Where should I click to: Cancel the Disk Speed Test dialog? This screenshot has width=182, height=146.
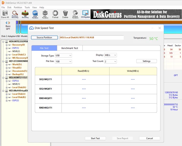click(150, 138)
